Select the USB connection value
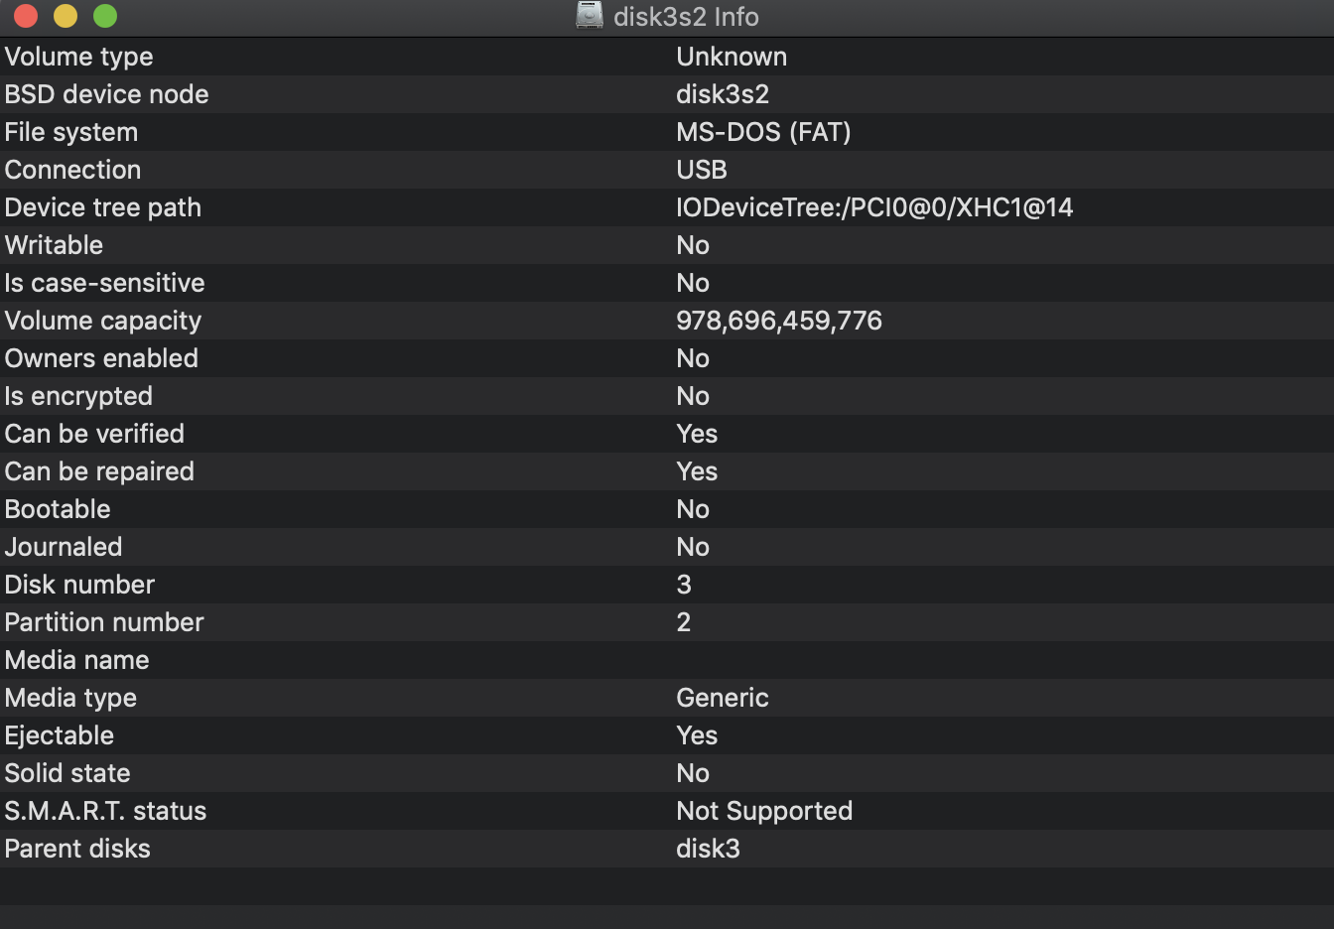This screenshot has height=929, width=1334. click(x=702, y=170)
